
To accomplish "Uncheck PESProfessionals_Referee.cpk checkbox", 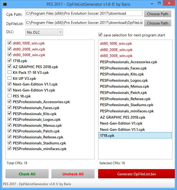I will click(10, 137).
